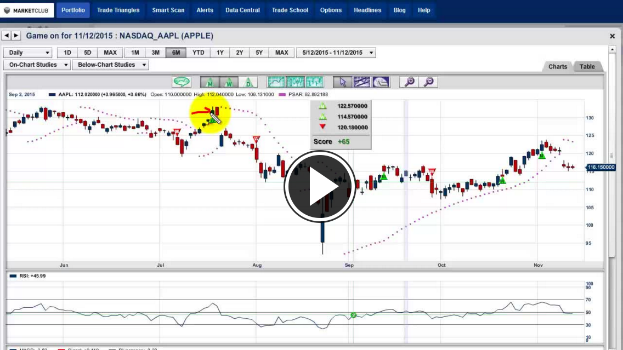This screenshot has height=350, width=623.
Task: Select the trendline drawing tool
Action: [x=361, y=82]
